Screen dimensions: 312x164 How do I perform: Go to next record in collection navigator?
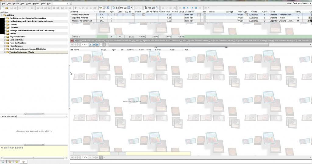coord(90,45)
